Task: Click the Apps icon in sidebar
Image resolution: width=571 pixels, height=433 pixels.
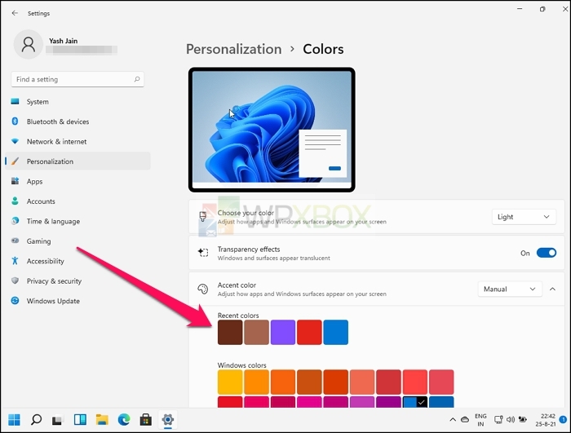Action: point(15,181)
